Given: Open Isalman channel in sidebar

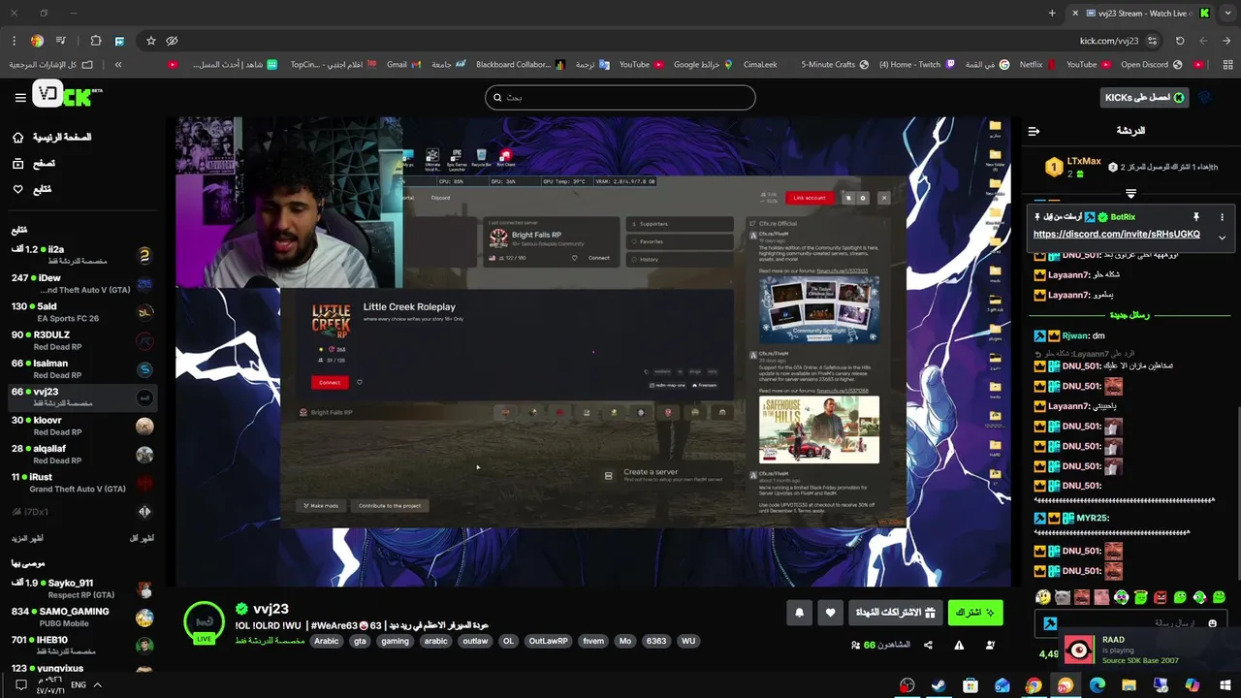Looking at the screenshot, I should [x=82, y=368].
